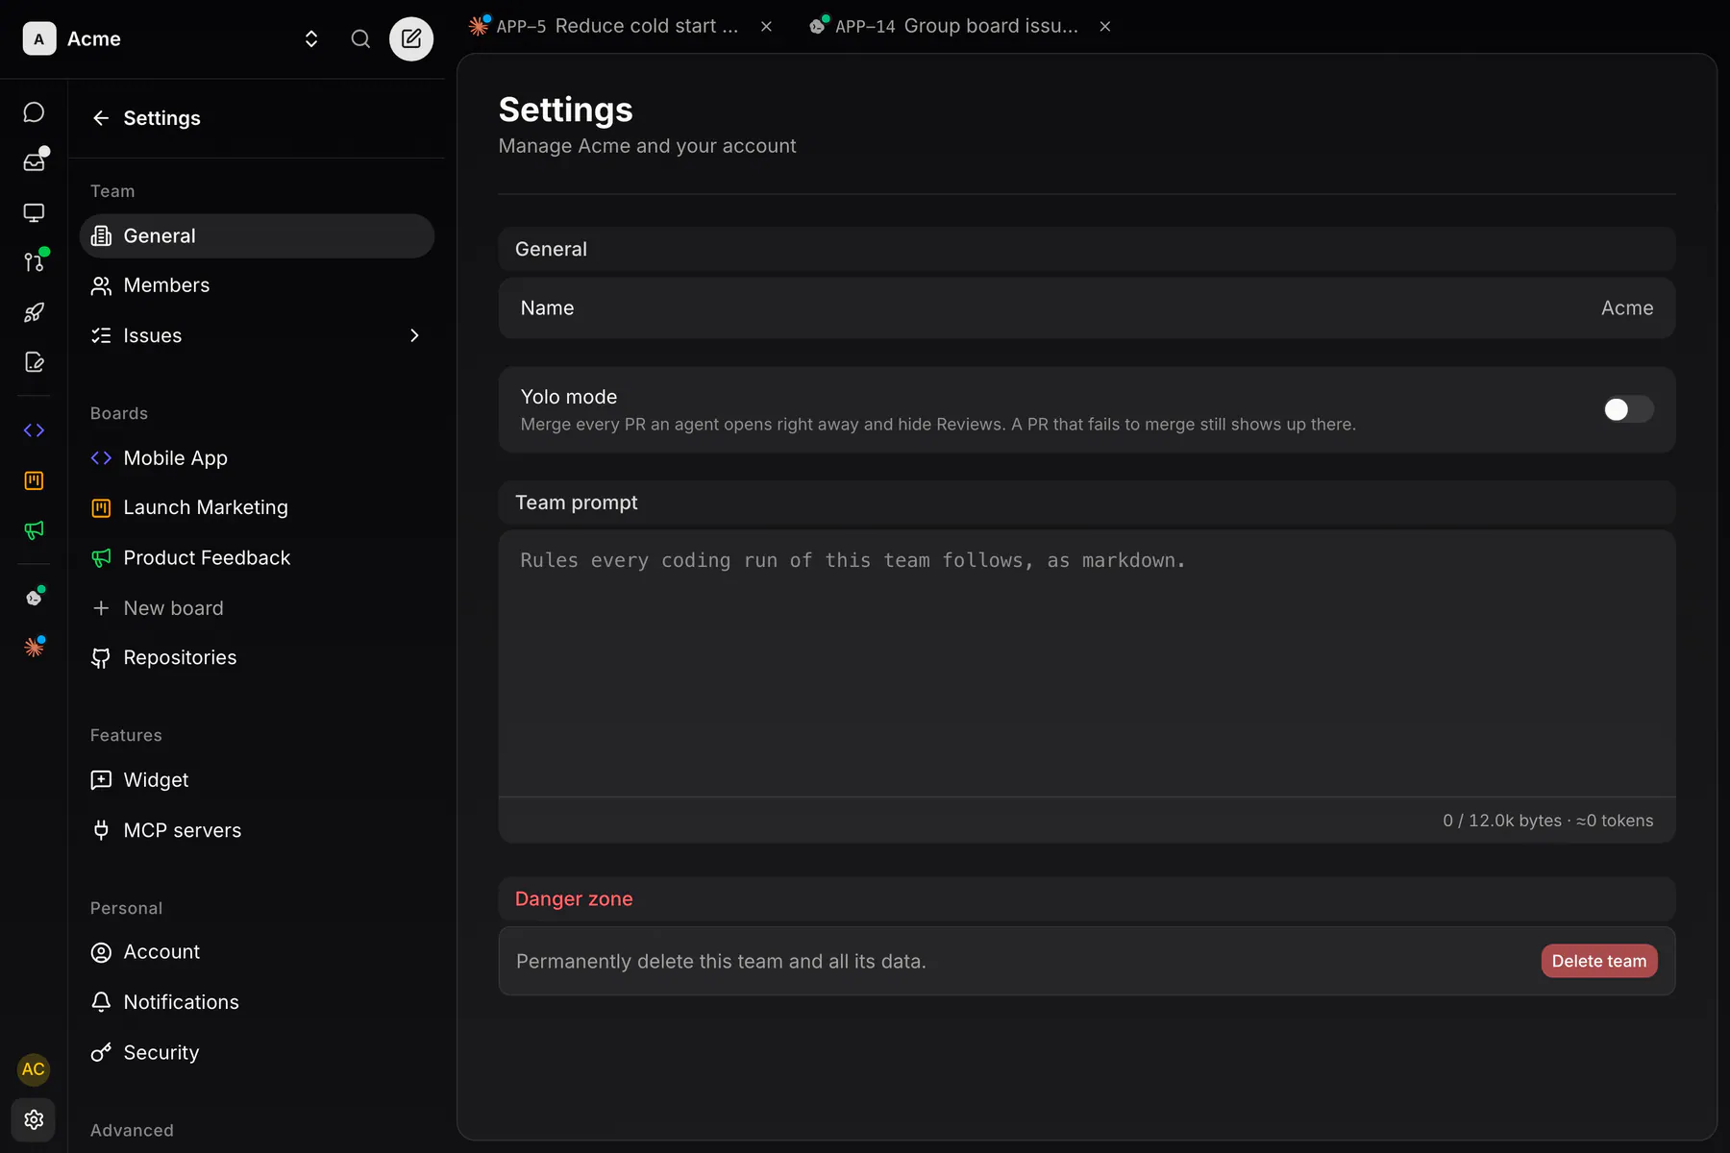
Task: Open the rocket icon in left rail
Action: point(34,312)
